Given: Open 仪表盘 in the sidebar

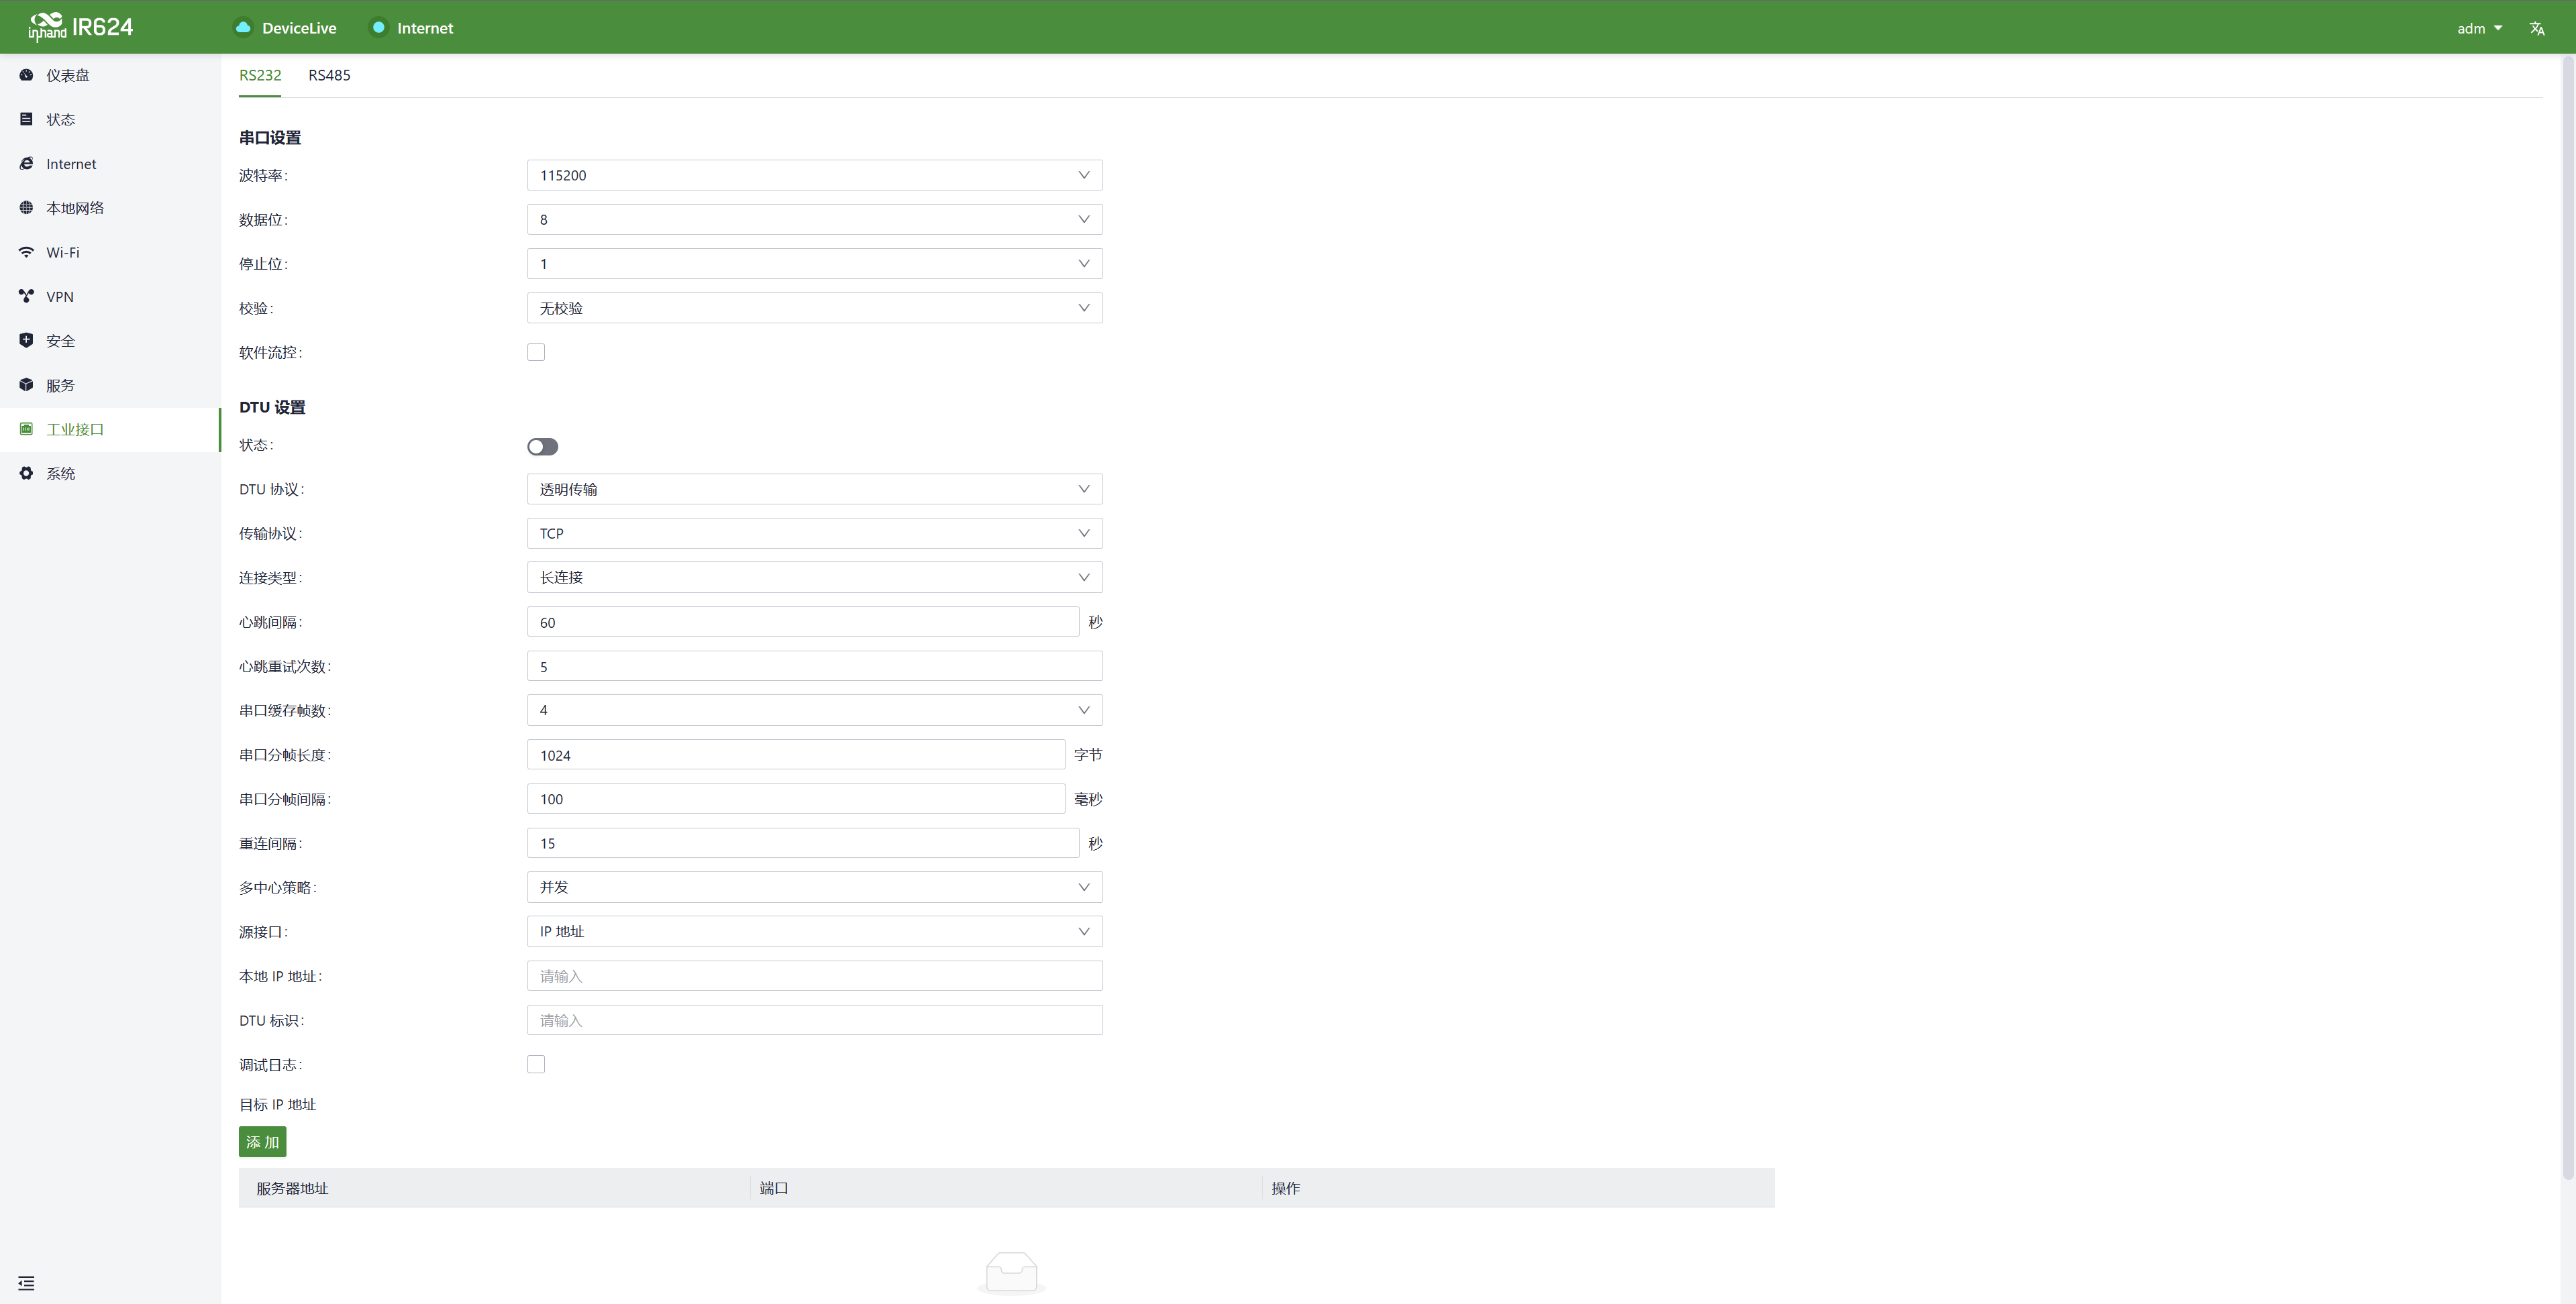Looking at the screenshot, I should [x=110, y=75].
